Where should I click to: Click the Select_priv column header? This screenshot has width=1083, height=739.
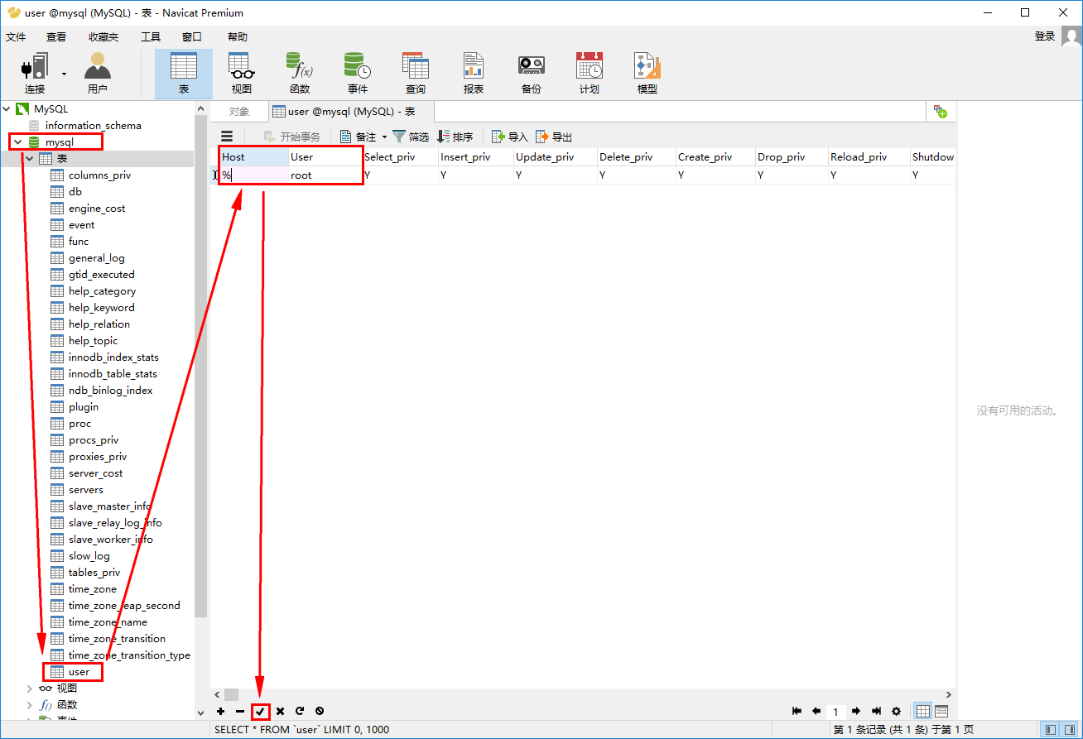click(400, 157)
